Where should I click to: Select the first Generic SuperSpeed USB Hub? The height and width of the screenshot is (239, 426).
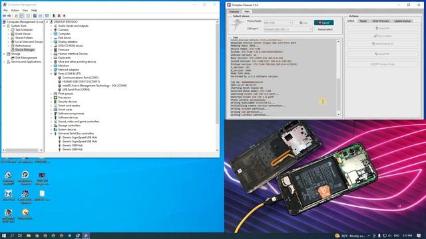pos(80,137)
